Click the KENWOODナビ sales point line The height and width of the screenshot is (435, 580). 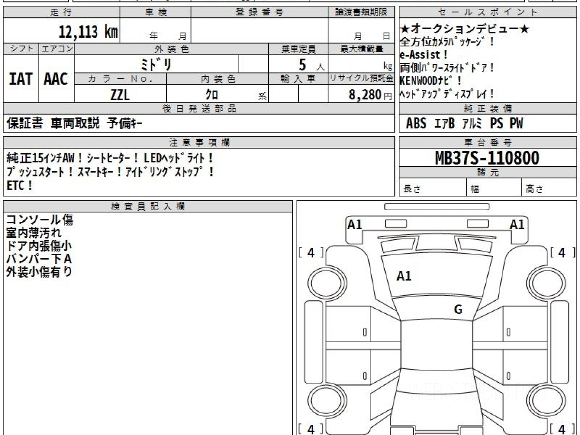pyautogui.click(x=431, y=81)
